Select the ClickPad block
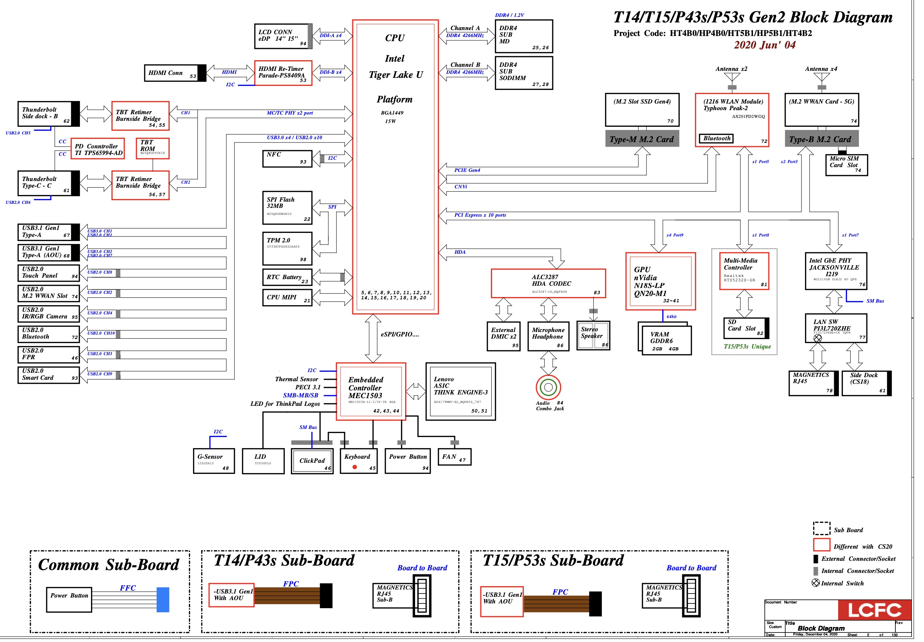This screenshot has height=642, width=924. pyautogui.click(x=312, y=461)
